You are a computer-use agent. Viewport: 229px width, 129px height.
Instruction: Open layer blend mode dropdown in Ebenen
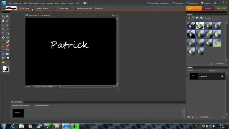pyautogui.click(x=198, y=71)
